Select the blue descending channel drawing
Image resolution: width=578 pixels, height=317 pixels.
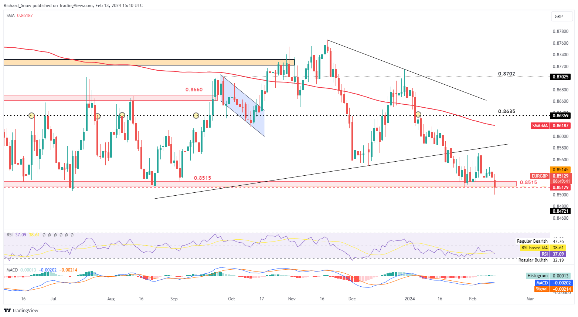tap(243, 105)
